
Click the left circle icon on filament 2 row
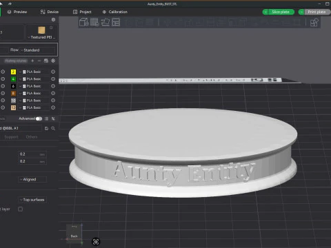pyautogui.click(x=3, y=72)
